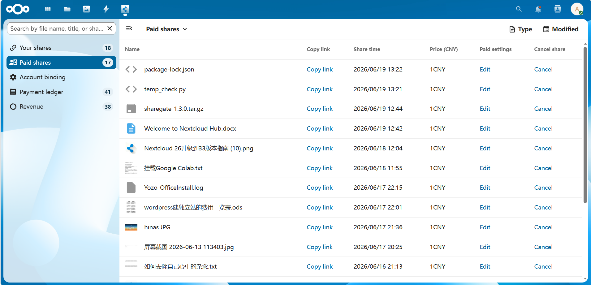Sort by Modified
This screenshot has width=591, height=285.
click(x=561, y=29)
